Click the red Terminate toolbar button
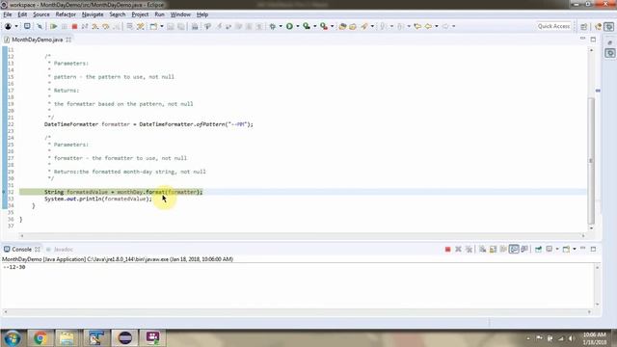 pyautogui.click(x=74, y=26)
